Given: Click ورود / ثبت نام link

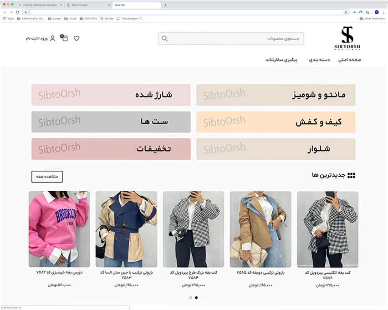Looking at the screenshot, I should (36, 38).
